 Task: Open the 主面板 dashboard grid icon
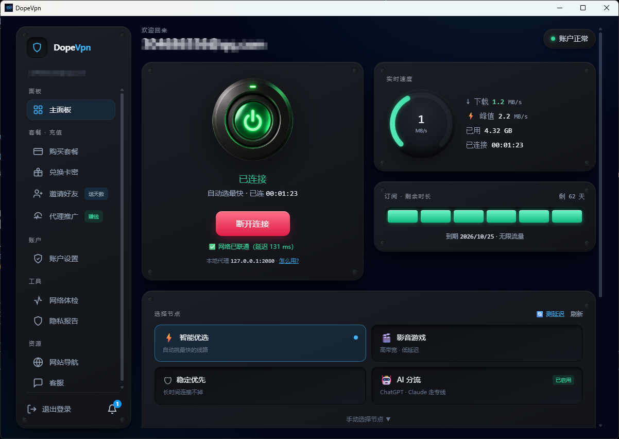(x=38, y=110)
